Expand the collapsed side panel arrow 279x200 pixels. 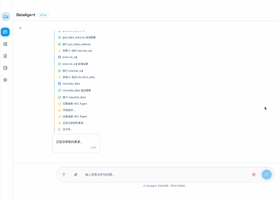point(20,28)
